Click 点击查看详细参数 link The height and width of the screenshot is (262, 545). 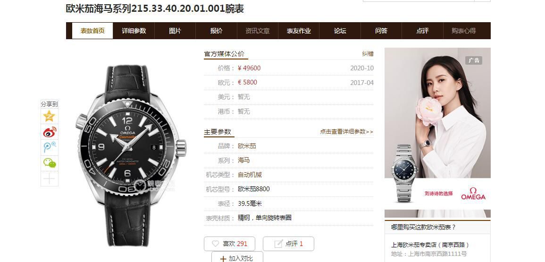(346, 132)
